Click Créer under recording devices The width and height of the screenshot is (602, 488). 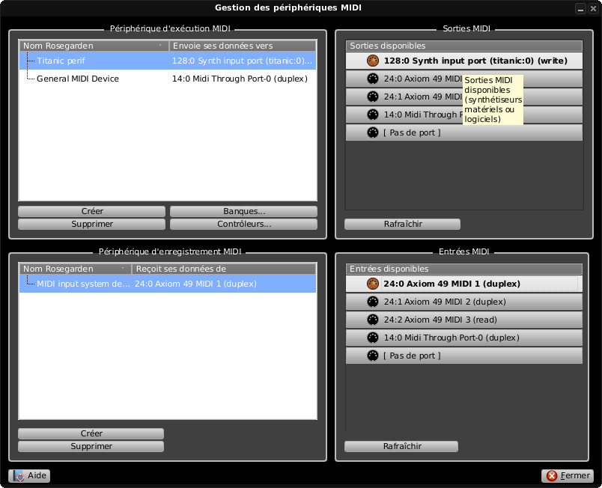(x=91, y=433)
